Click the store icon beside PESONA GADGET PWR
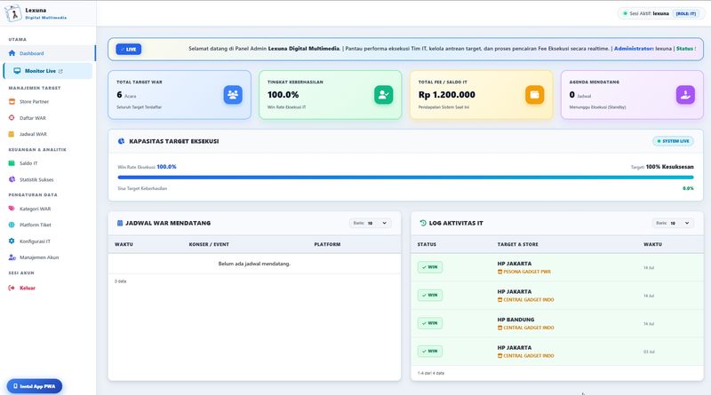Image resolution: width=711 pixels, height=395 pixels. [500, 272]
